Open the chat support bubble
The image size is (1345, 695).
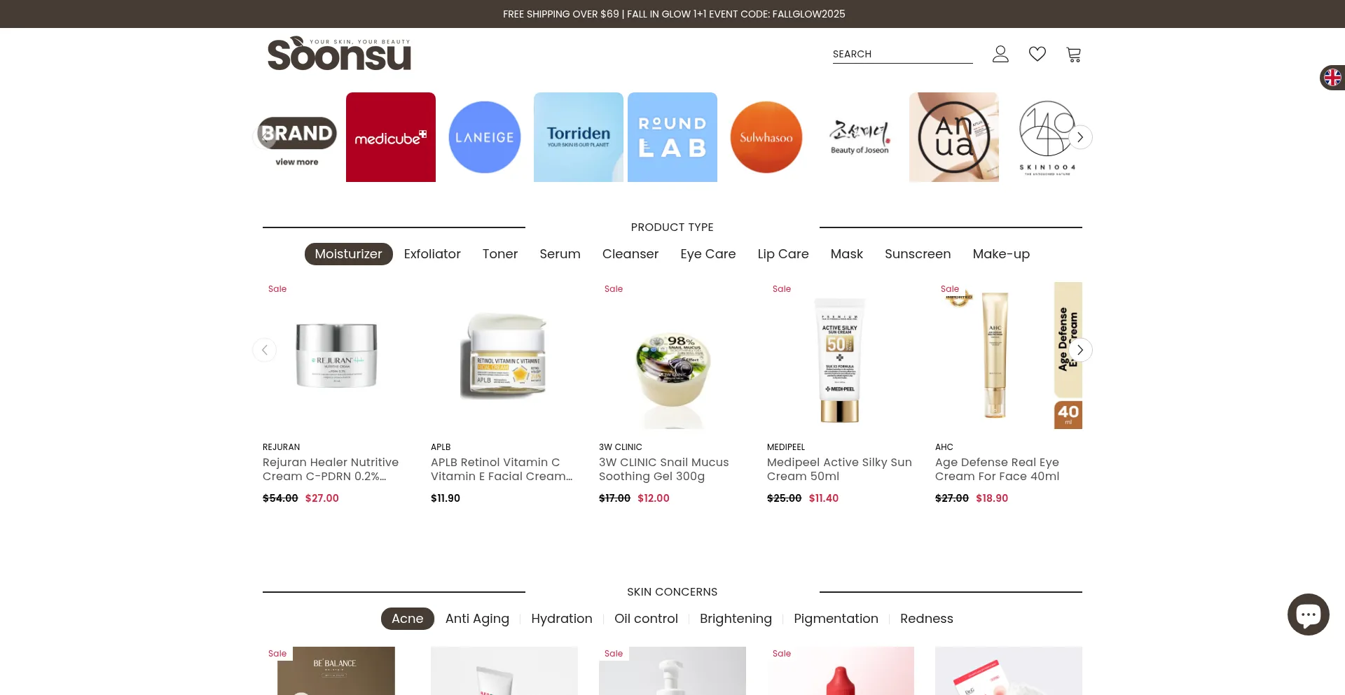point(1309,615)
